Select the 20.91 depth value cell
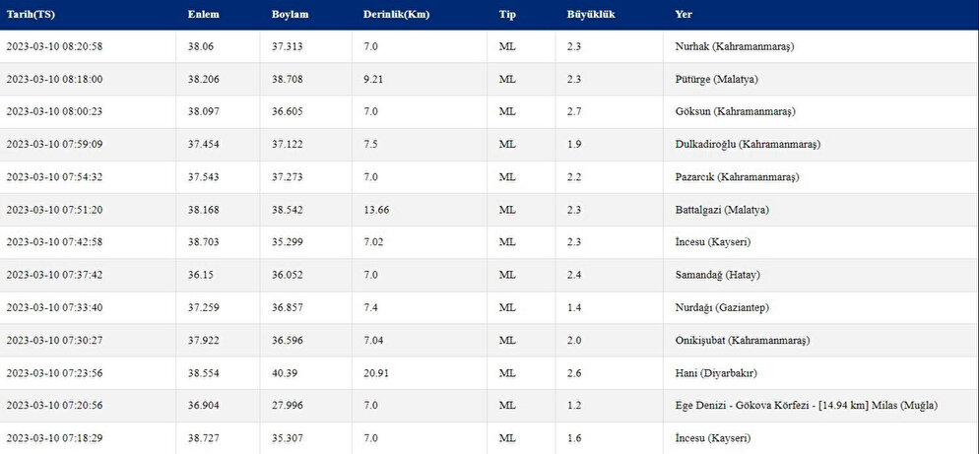 [x=376, y=373]
